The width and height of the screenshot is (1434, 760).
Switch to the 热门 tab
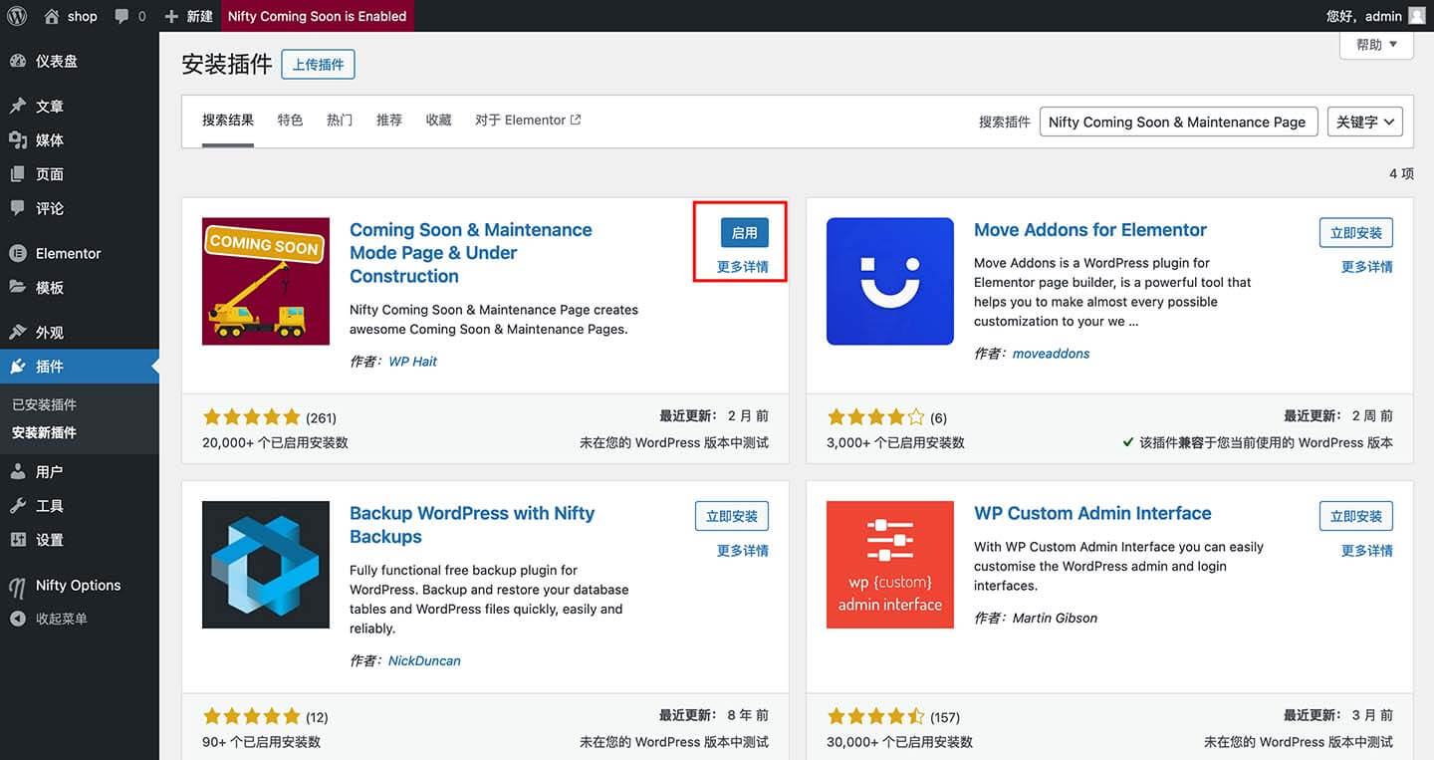pyautogui.click(x=340, y=120)
